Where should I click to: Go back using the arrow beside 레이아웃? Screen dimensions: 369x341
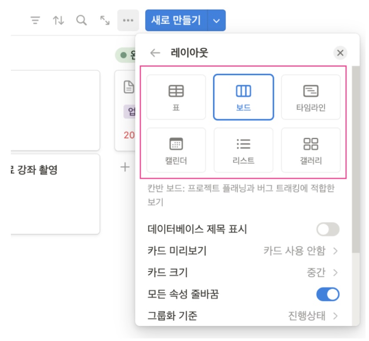click(x=155, y=53)
